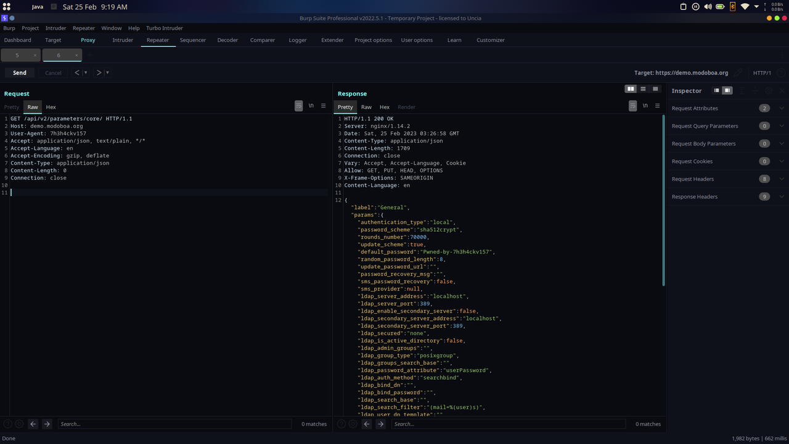The height and width of the screenshot is (444, 789).
Task: Switch to the Decoder tab
Action: (227, 40)
